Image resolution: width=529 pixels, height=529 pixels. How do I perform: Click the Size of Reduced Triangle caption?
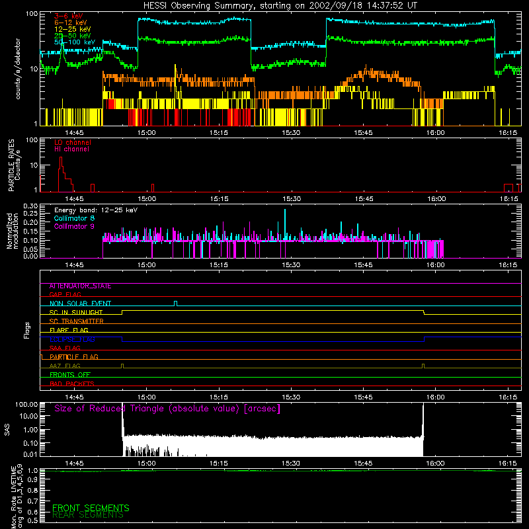click(167, 409)
